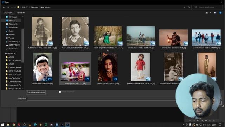The image size is (225, 127).
Task: Click the navigation pane vertical scrollbar
Action: (x=22, y=46)
